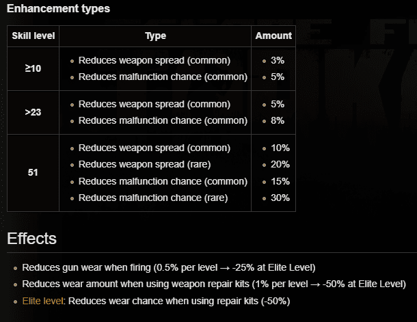Click the Amount column header
The width and height of the screenshot is (417, 322).
coord(273,36)
